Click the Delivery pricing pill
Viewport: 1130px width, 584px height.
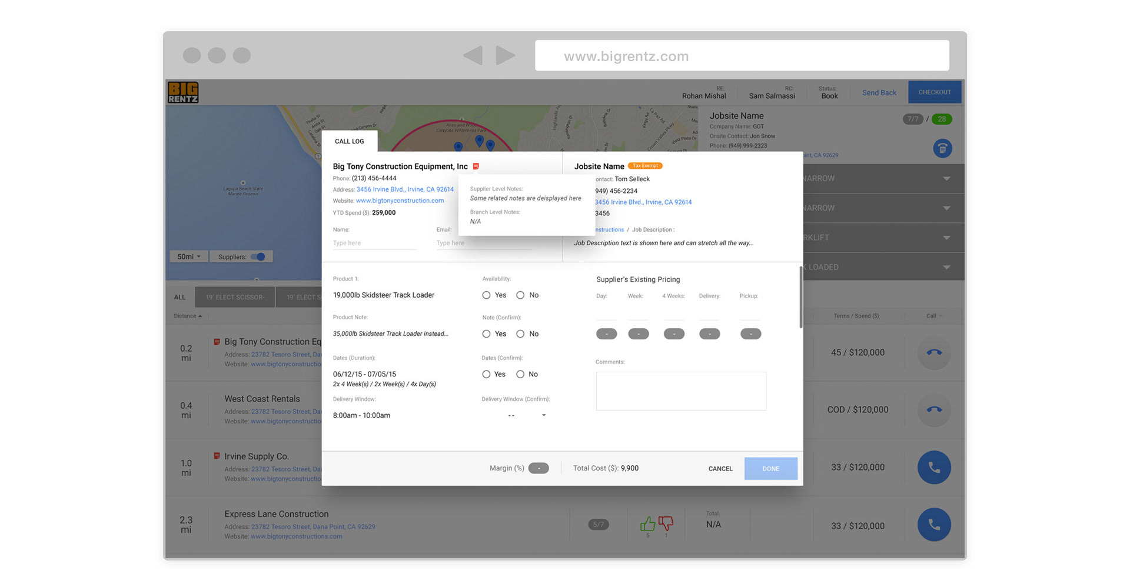tap(709, 334)
